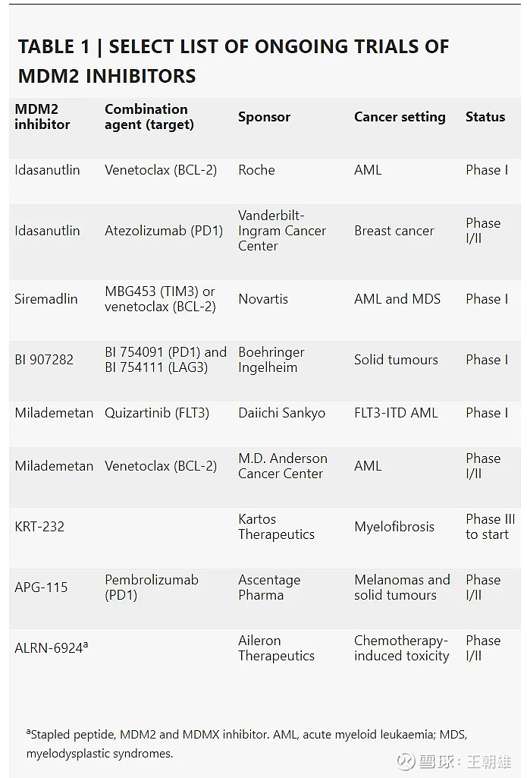Select the ALRN-6924 inhibitor cell

tap(51, 648)
